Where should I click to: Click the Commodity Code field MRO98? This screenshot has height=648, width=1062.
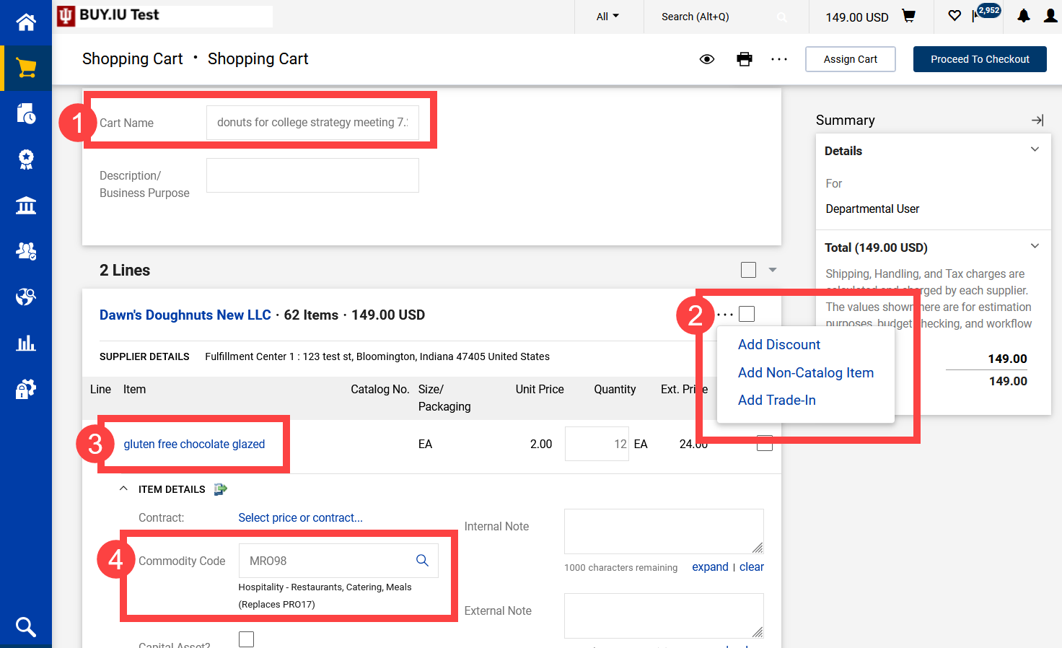pos(338,561)
